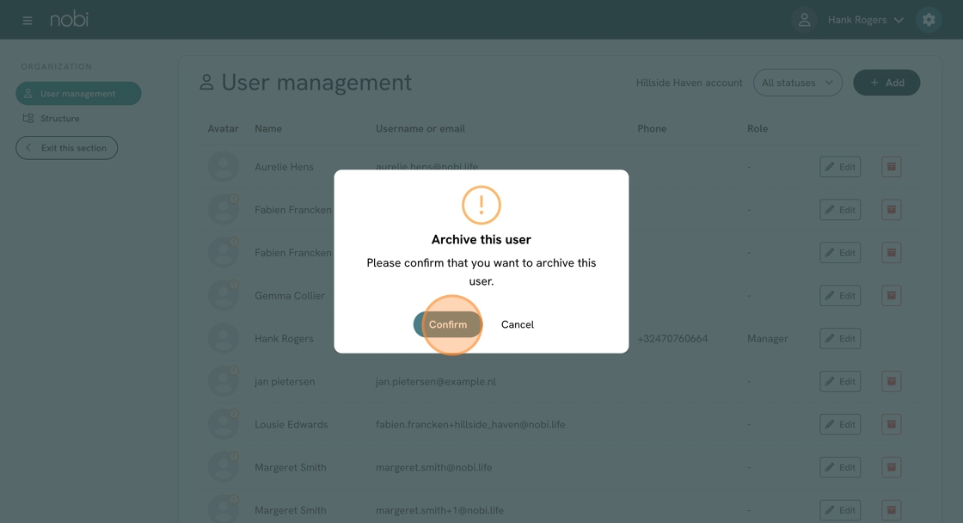The height and width of the screenshot is (523, 963).
Task: Edit Lousie Edwards
Action: coord(839,425)
